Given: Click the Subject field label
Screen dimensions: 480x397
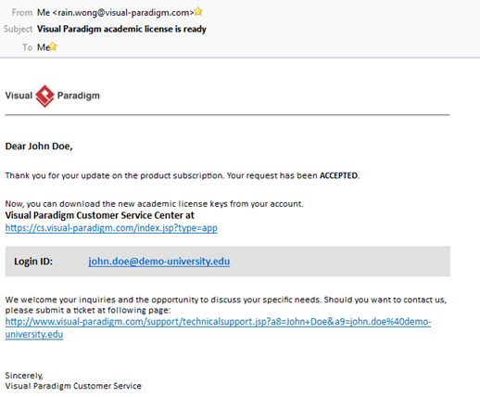Looking at the screenshot, I should click(x=19, y=29).
